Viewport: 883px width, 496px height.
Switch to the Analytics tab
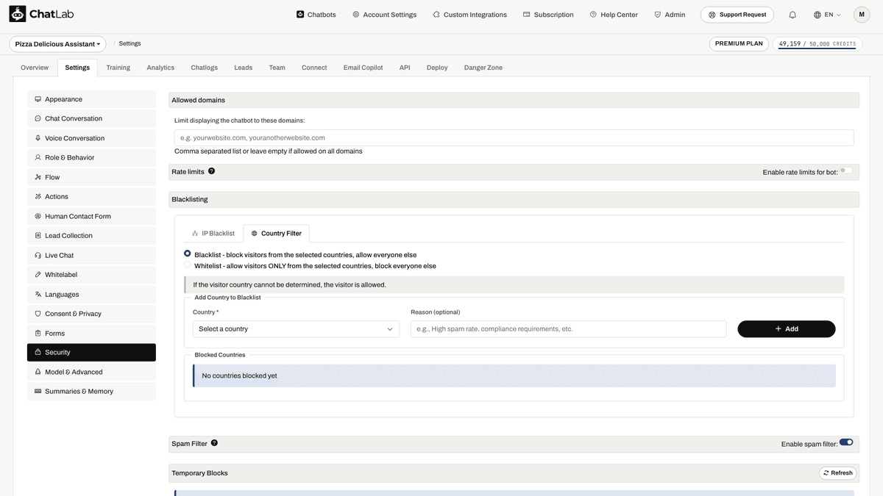coord(160,68)
